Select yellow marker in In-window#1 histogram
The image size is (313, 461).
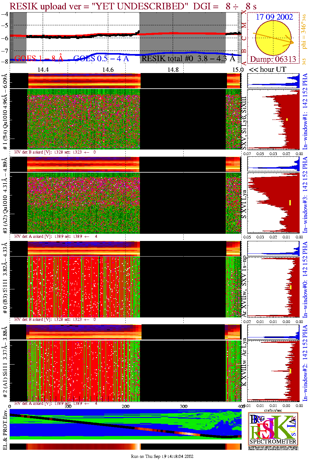287,120
